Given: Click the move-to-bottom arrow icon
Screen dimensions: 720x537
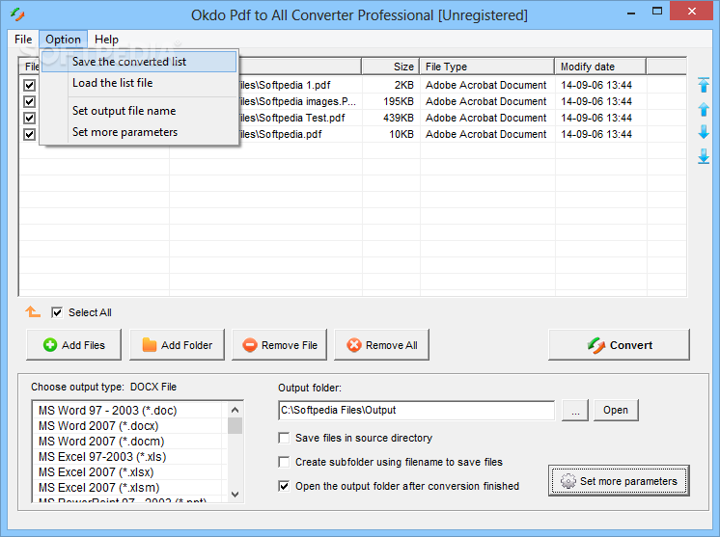Looking at the screenshot, I should coord(703,156).
